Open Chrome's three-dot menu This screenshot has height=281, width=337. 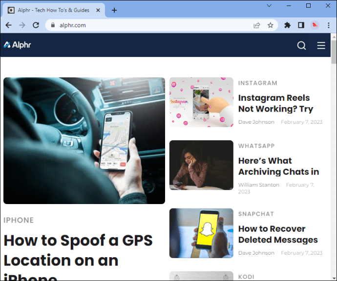point(328,25)
